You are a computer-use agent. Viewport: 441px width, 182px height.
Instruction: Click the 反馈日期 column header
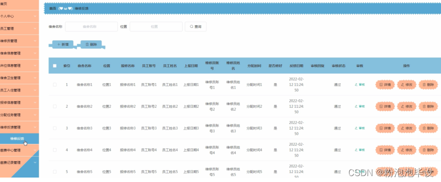(x=297, y=66)
